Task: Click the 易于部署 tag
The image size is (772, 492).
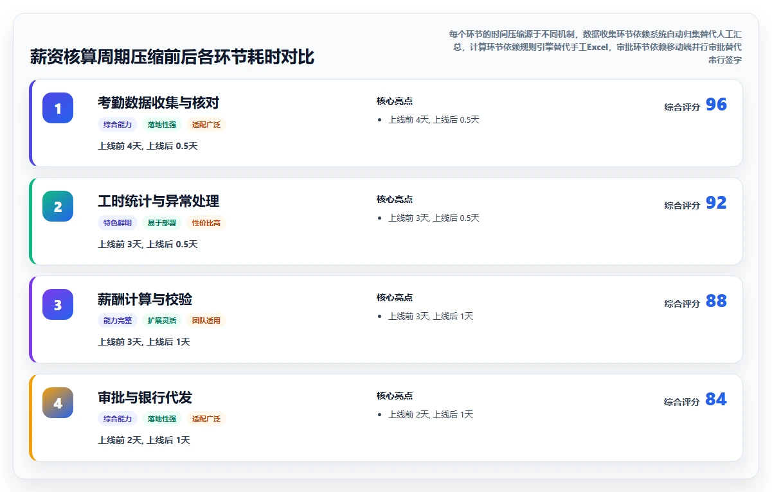Action: [162, 223]
